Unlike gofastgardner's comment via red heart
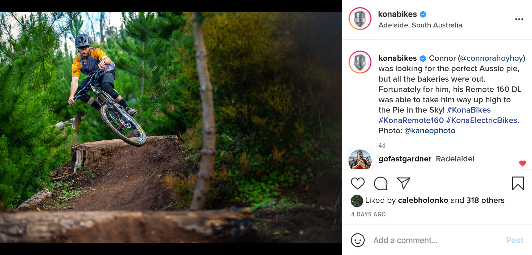The height and width of the screenshot is (255, 532). (522, 163)
